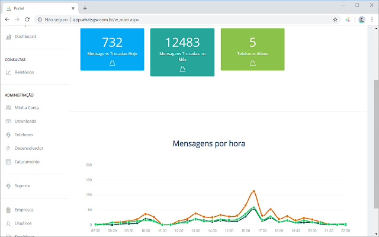Open a new browser tab

pyautogui.click(x=85, y=8)
